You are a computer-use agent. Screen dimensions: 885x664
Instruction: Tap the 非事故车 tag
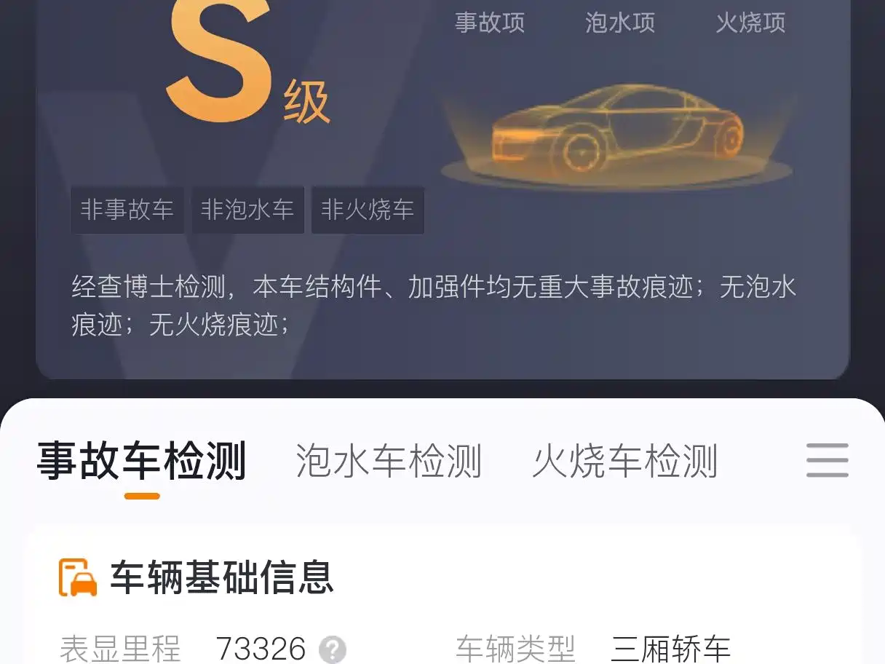pyautogui.click(x=127, y=210)
